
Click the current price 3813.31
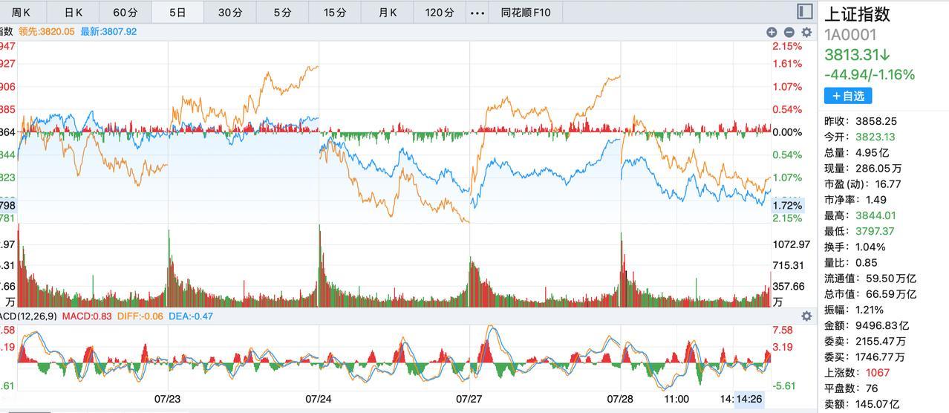click(857, 55)
